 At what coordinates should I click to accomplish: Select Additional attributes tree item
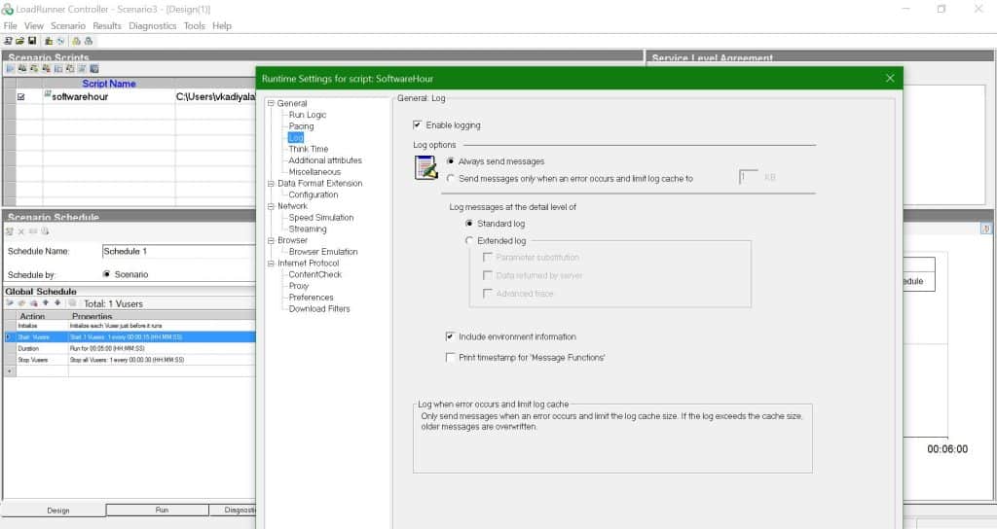[325, 160]
